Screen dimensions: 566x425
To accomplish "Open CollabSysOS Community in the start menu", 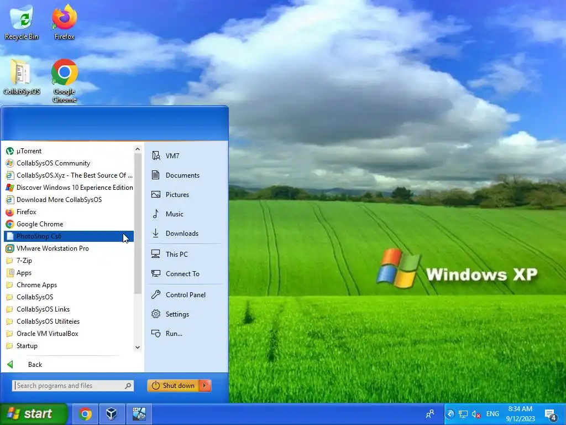I will coord(69,163).
